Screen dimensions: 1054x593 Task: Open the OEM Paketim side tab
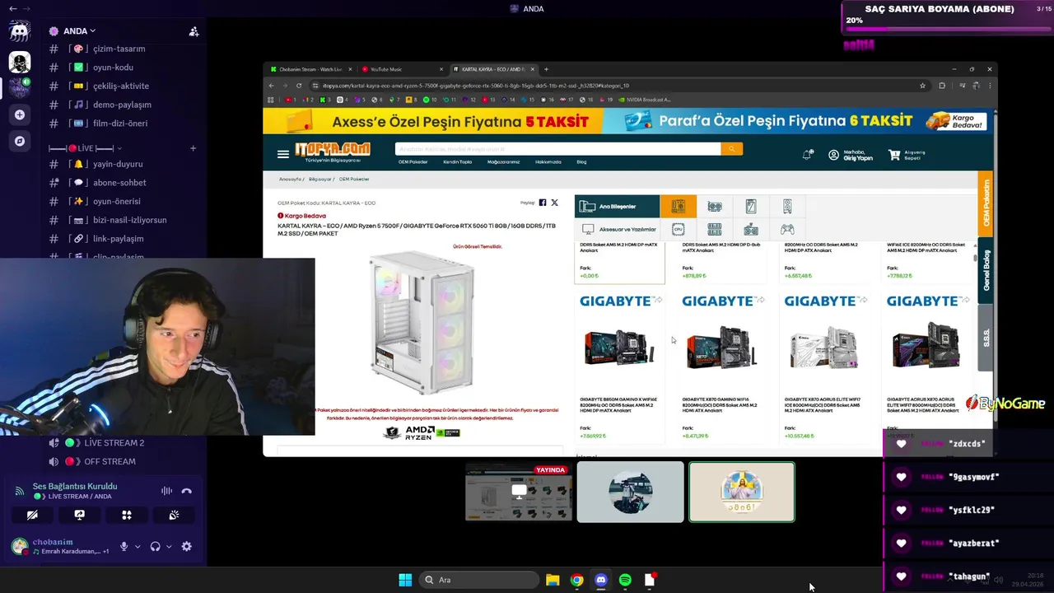985,203
